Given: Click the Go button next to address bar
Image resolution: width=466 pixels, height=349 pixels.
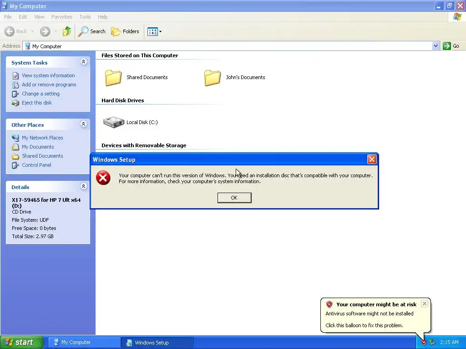Looking at the screenshot, I should click(x=451, y=46).
